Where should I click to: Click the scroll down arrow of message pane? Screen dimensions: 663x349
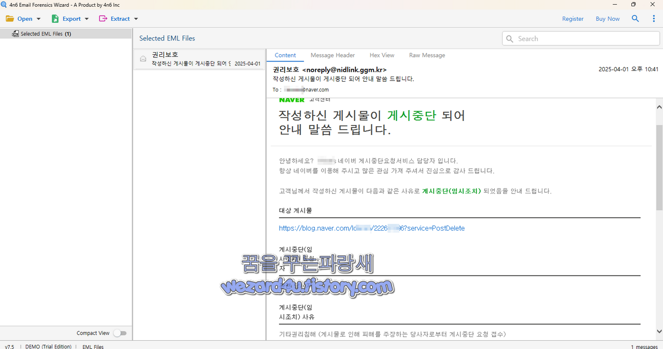[659, 331]
